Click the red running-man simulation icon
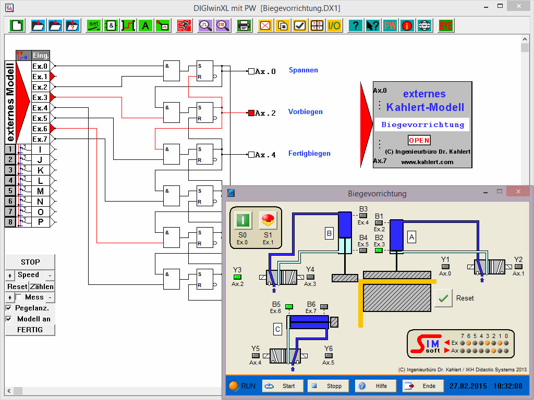The height and width of the screenshot is (400, 534). click(183, 25)
